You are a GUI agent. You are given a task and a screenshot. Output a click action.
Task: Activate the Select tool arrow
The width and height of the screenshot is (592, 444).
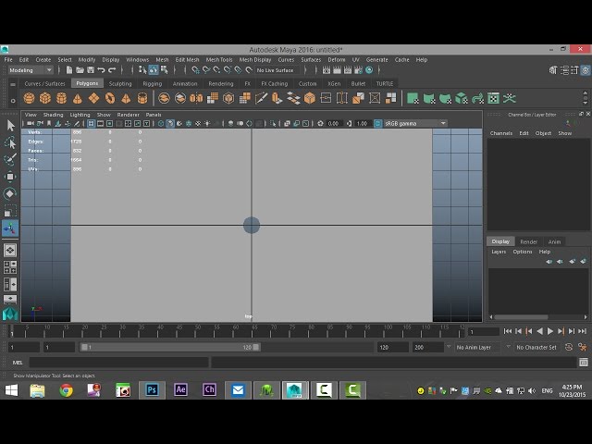(10, 125)
